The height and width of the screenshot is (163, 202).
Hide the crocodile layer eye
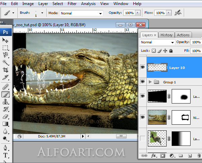tap(143, 117)
